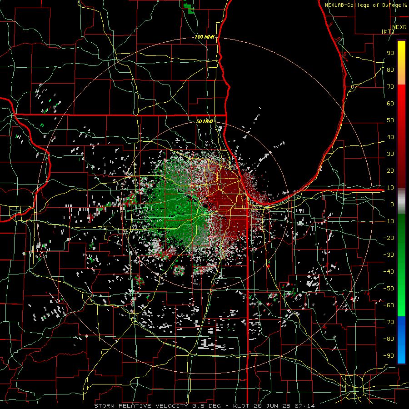Click the "80" scale value

[390, 70]
